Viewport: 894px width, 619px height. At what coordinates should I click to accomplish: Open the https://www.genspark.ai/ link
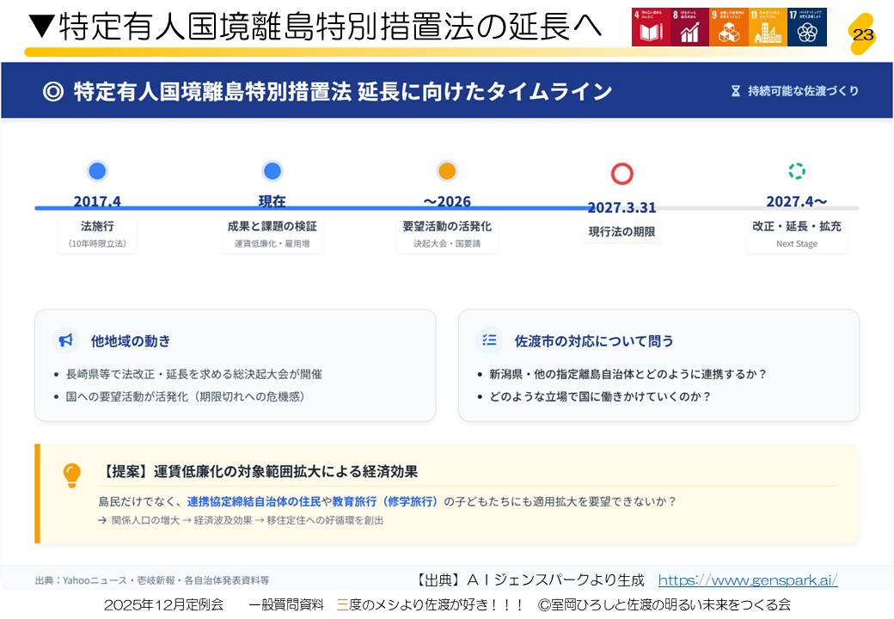747,580
